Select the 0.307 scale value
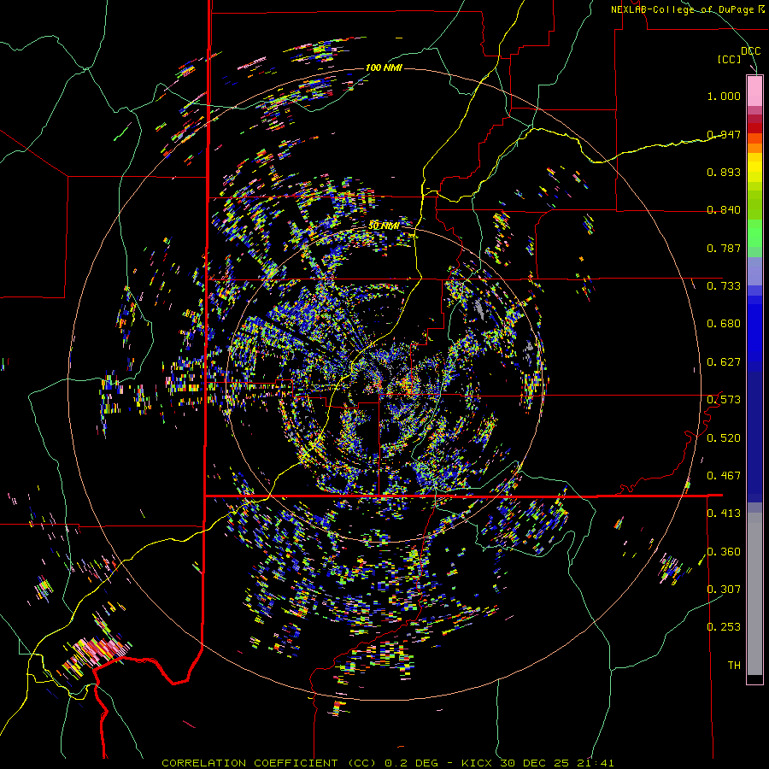 tap(724, 590)
